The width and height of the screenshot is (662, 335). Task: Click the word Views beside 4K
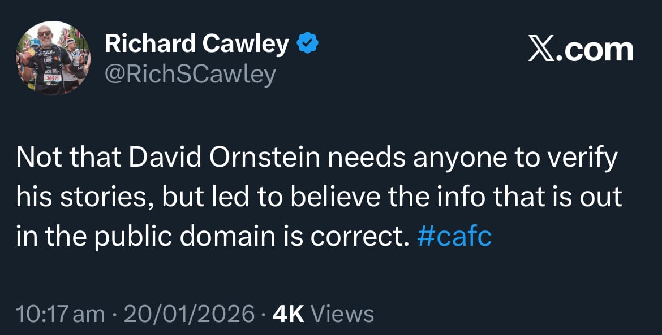point(343,314)
